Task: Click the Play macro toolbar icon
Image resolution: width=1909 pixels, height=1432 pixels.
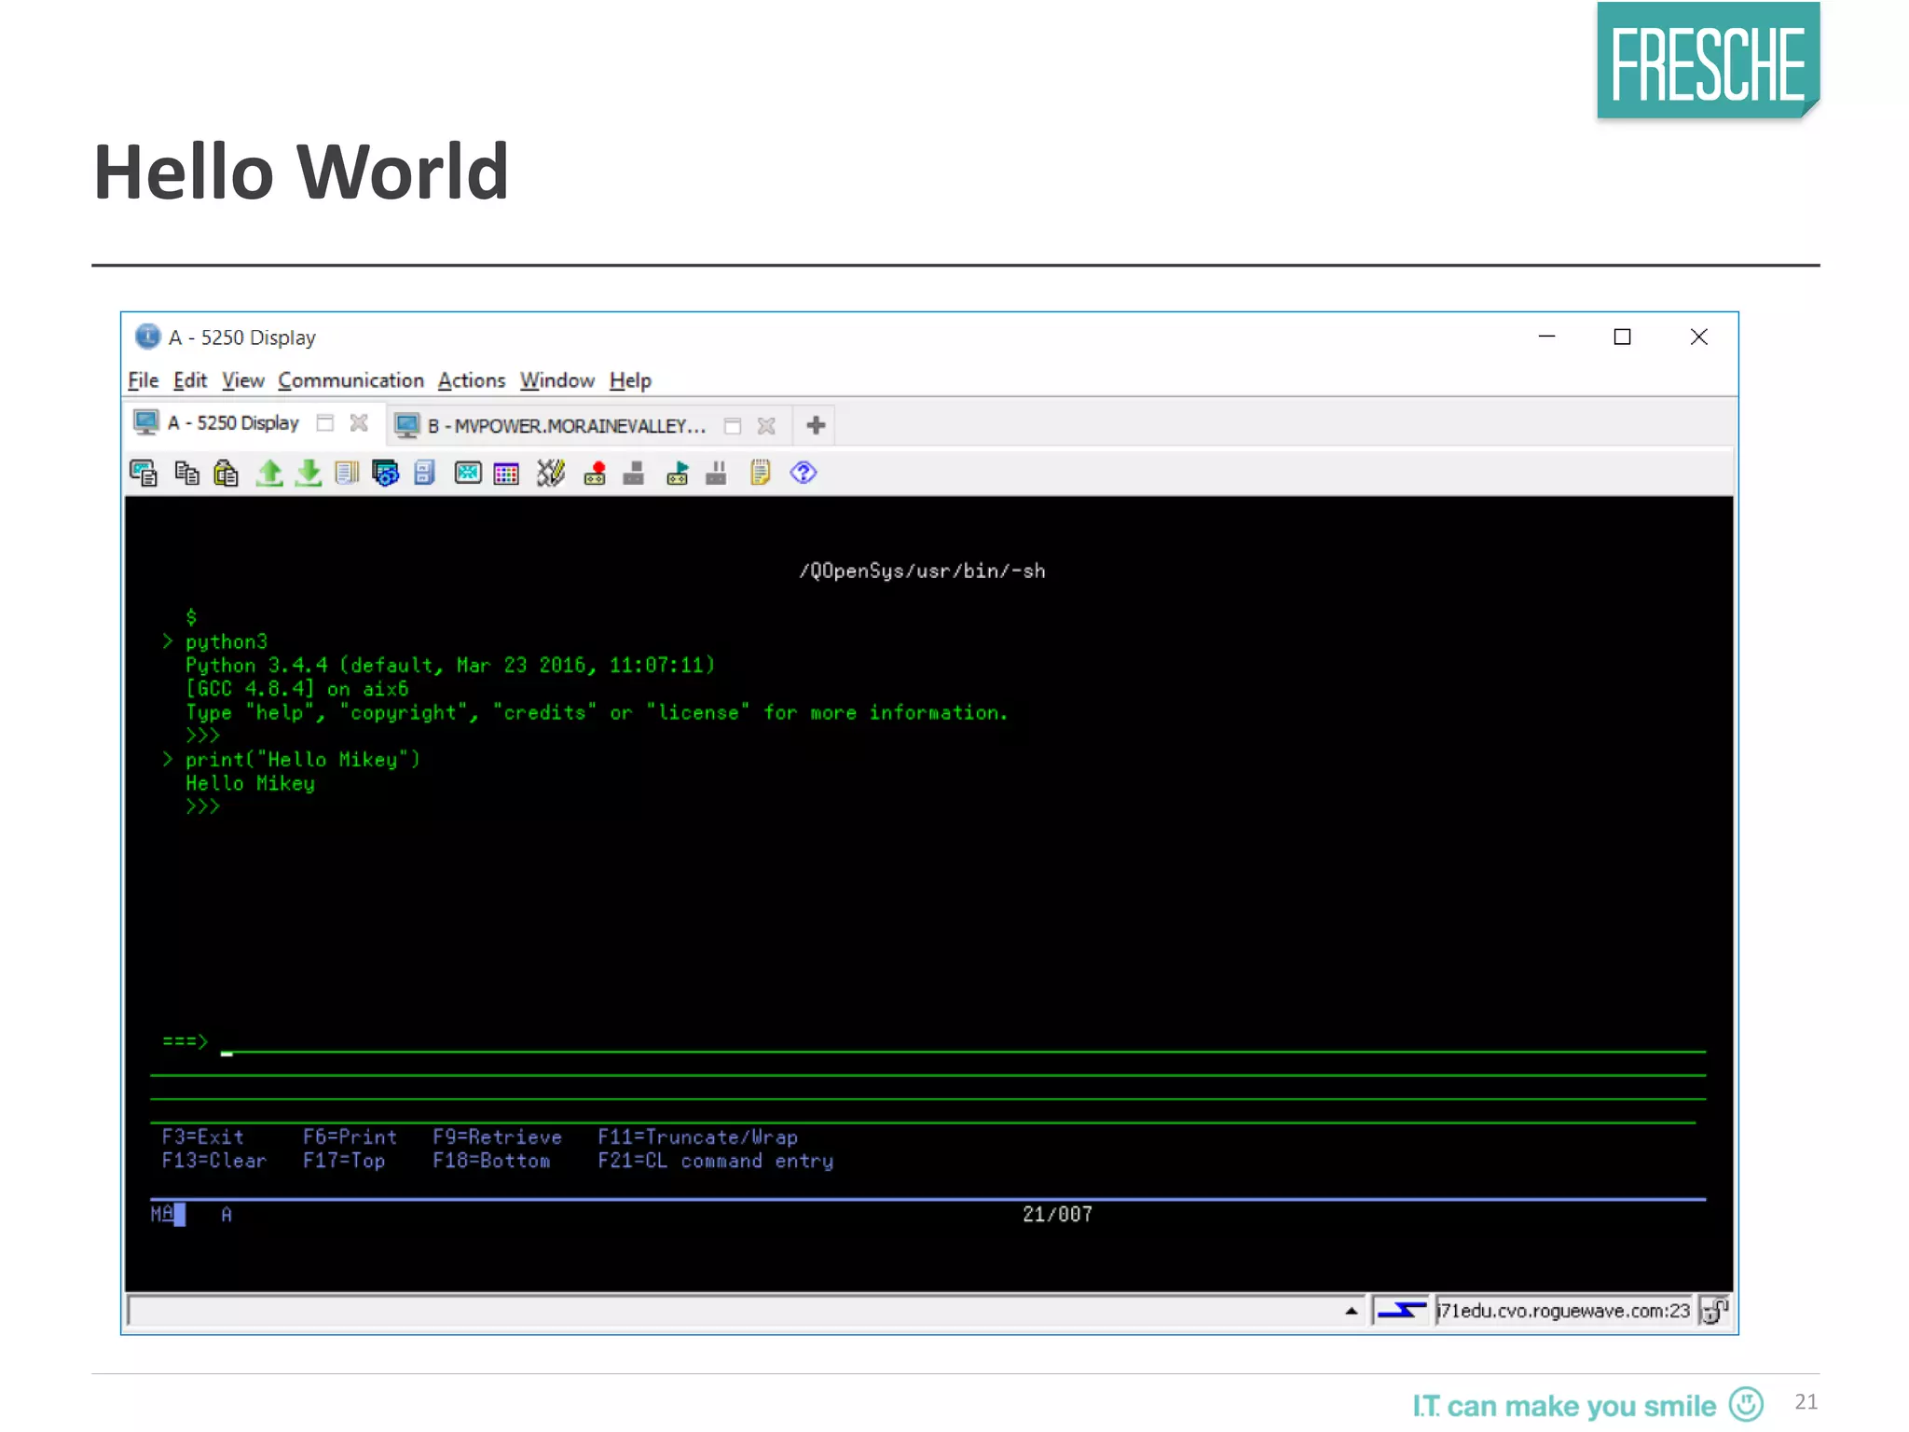Action: tap(678, 474)
